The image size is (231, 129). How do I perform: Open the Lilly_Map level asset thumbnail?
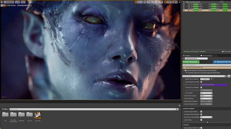[x=38, y=115]
